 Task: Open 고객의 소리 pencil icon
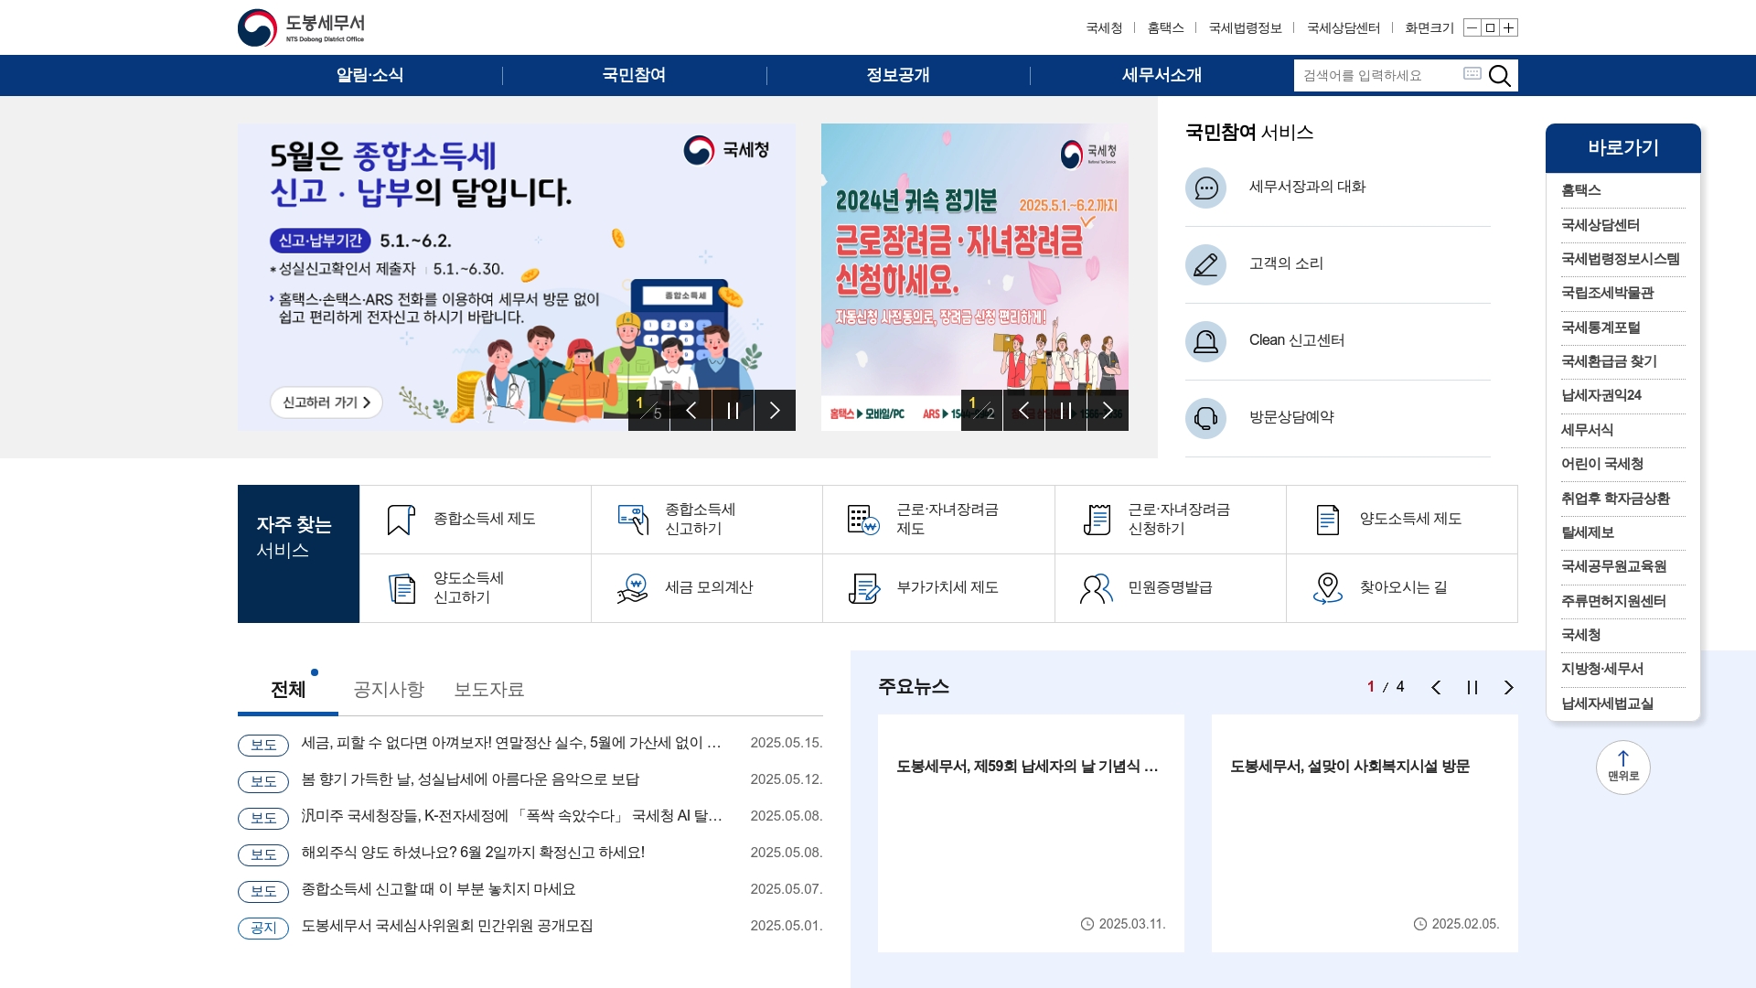point(1205,264)
